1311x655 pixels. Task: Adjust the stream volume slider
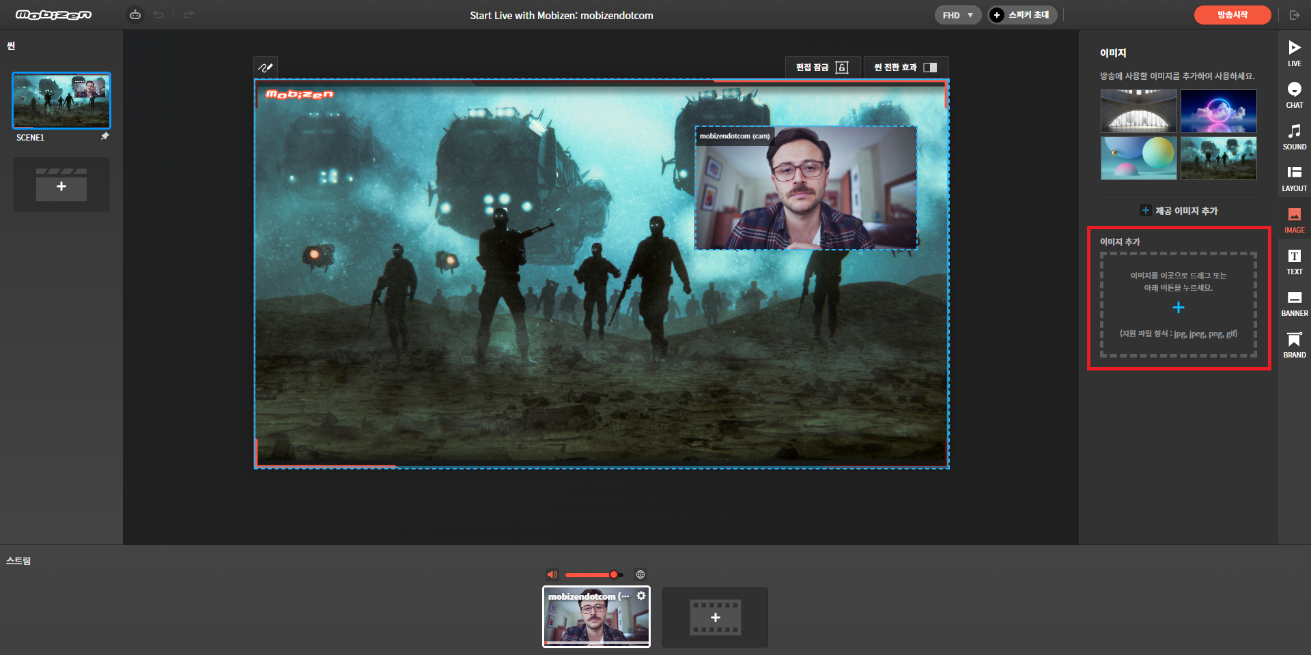click(x=594, y=574)
